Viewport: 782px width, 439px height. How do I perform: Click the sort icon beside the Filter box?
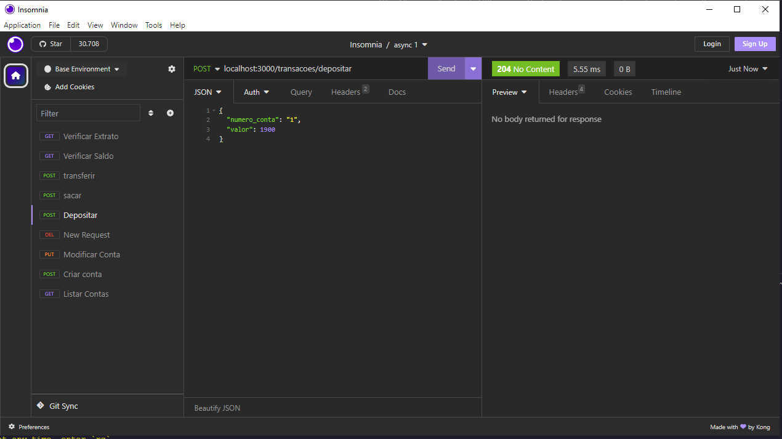150,113
